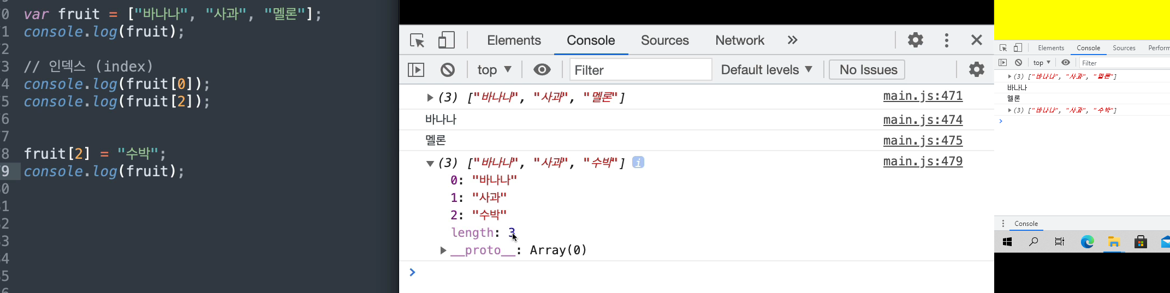Toggle the device toolbar icon
This screenshot has width=1170, height=293.
tap(447, 40)
